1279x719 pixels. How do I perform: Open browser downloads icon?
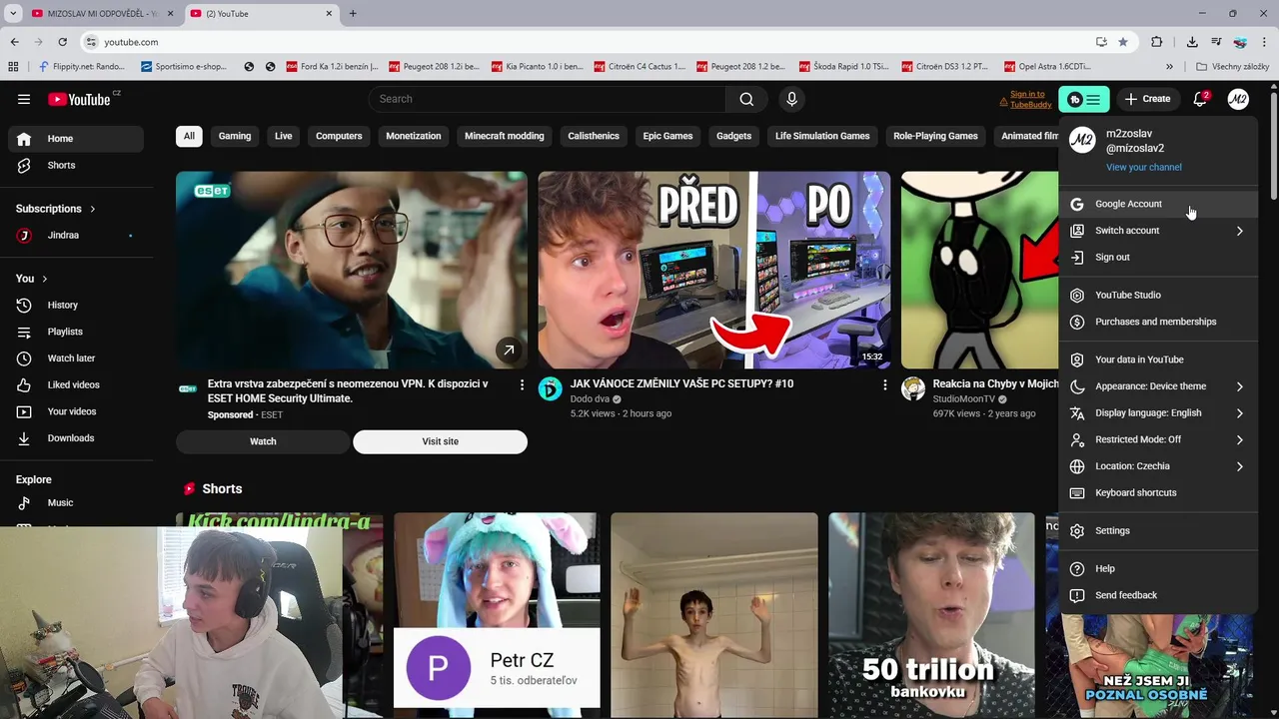(x=1192, y=42)
